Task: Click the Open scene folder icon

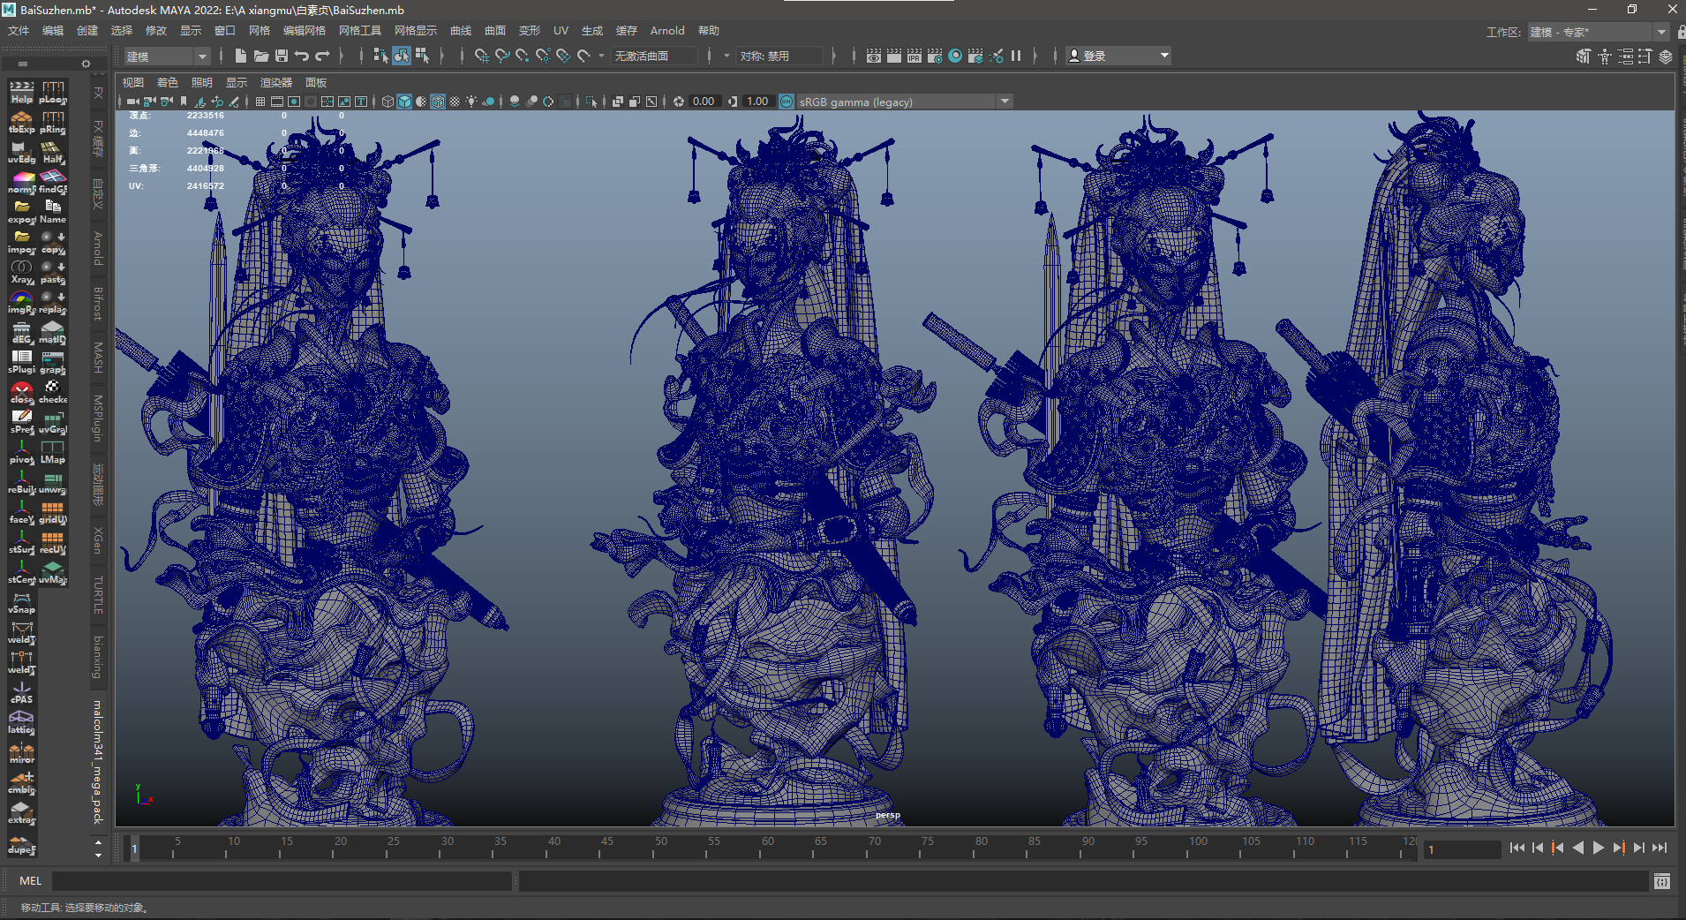Action: (x=261, y=56)
